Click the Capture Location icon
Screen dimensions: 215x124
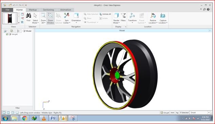point(163,16)
